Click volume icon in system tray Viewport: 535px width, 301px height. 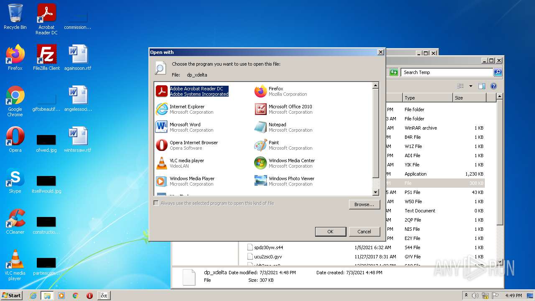point(476,296)
